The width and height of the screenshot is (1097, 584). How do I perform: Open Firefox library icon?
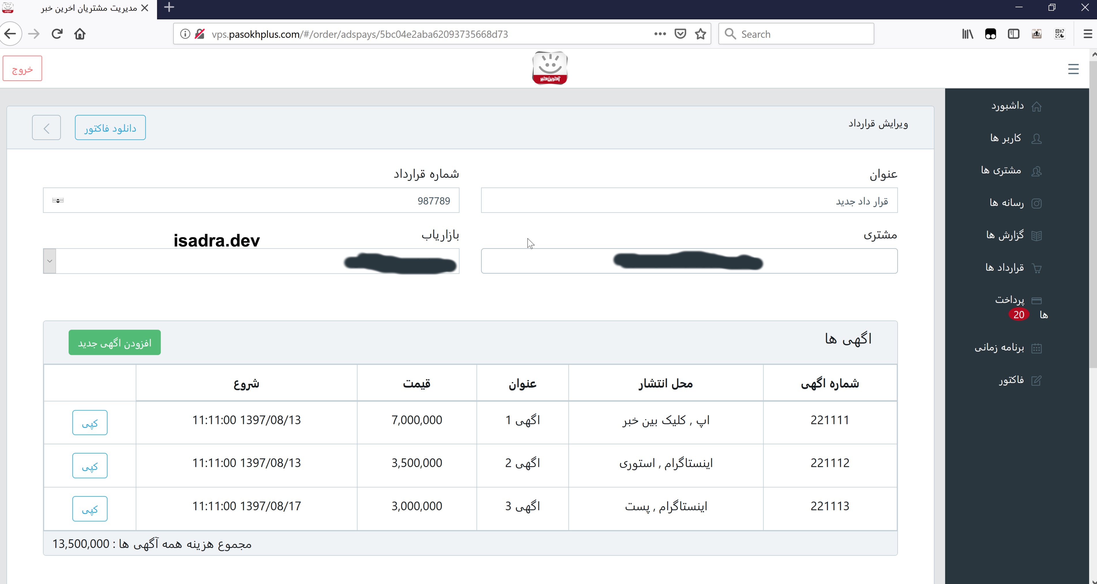pos(968,34)
